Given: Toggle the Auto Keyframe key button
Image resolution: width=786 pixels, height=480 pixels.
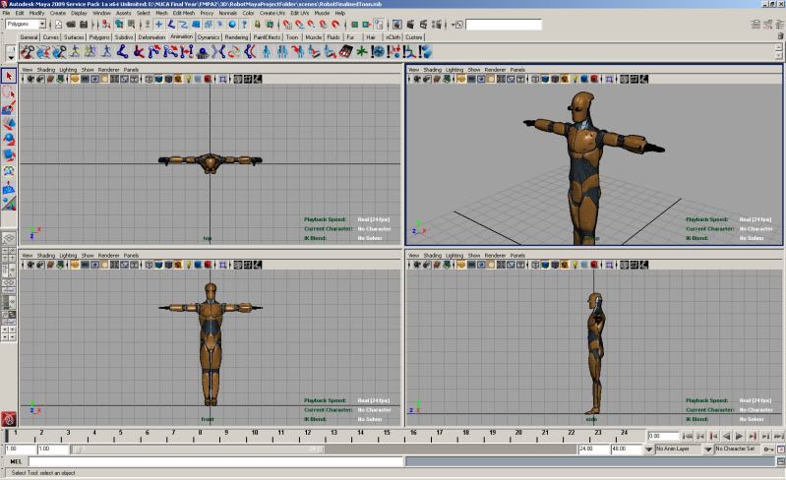Looking at the screenshot, I should 767,449.
